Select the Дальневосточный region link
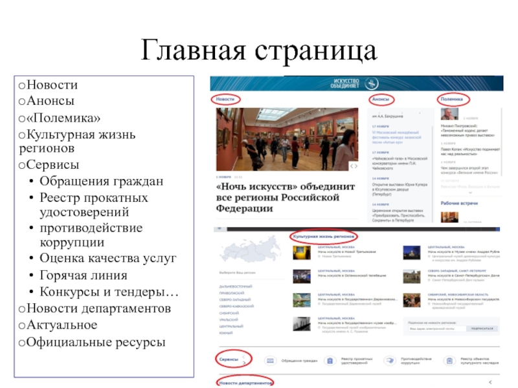518x388 pixels. click(236, 286)
